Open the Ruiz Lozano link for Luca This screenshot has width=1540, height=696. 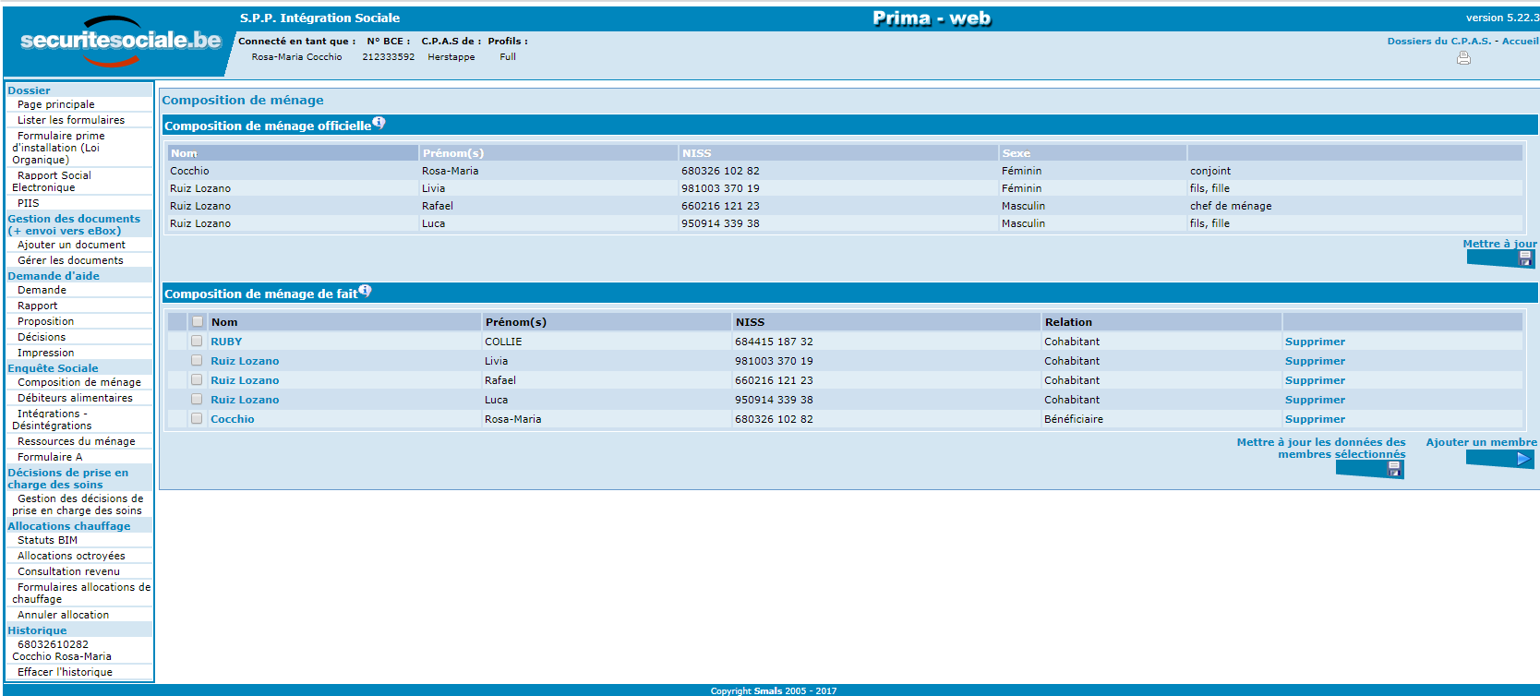pyautogui.click(x=245, y=400)
